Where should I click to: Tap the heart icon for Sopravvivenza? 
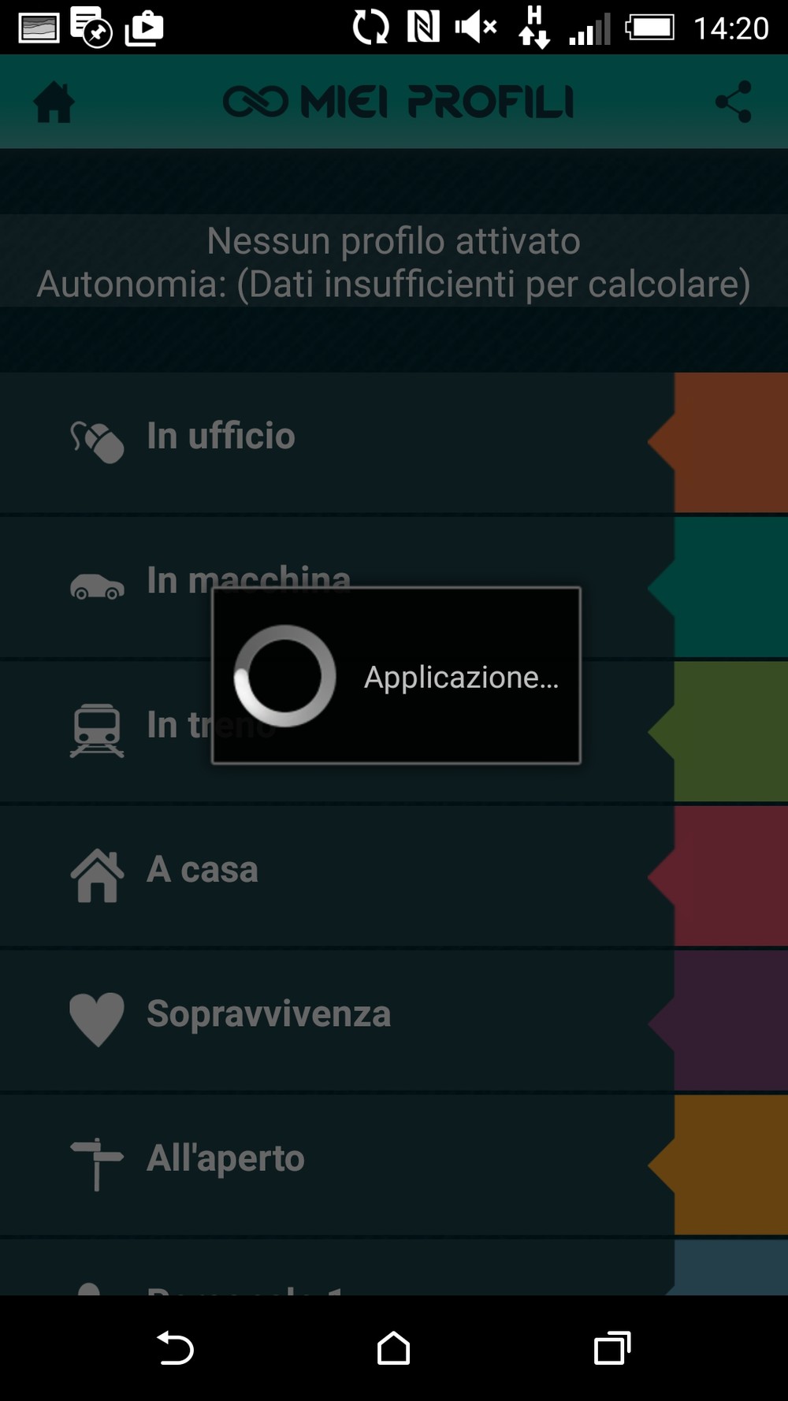[97, 1020]
